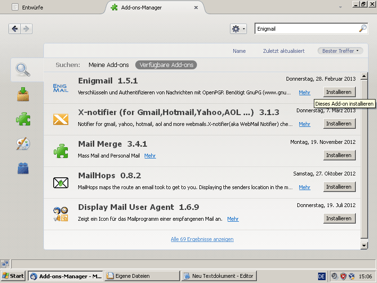377x283 pixels.
Task: Expand the Bester Treffer sort dropdown
Action: coord(340,51)
